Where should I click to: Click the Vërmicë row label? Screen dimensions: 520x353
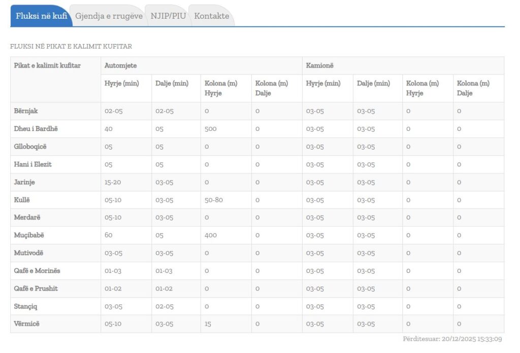click(x=26, y=324)
